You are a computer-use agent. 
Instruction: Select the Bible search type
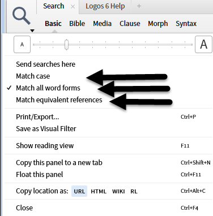click(77, 24)
